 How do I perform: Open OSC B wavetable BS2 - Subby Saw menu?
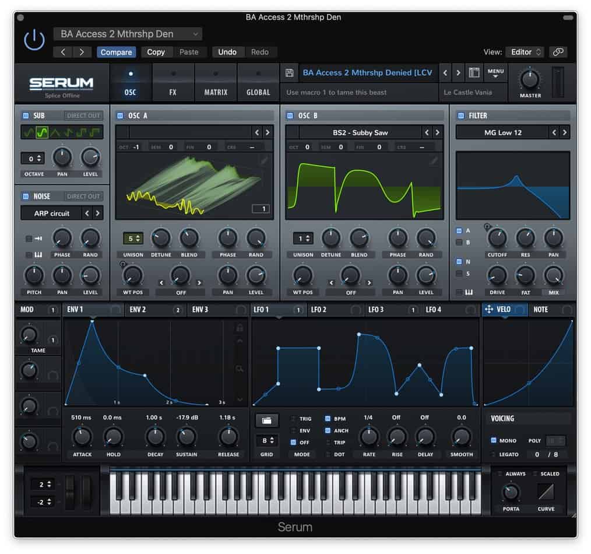click(x=360, y=132)
